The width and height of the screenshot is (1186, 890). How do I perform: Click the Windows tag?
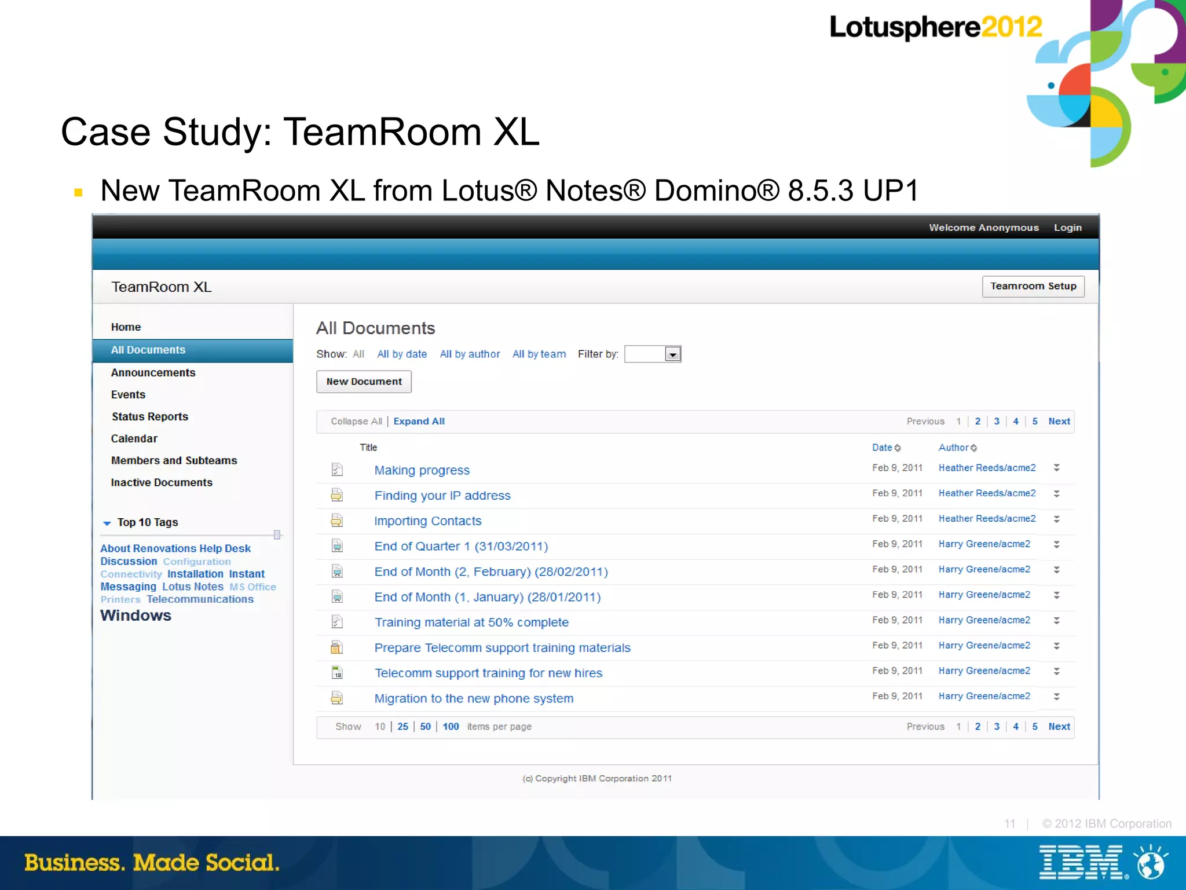coord(136,615)
